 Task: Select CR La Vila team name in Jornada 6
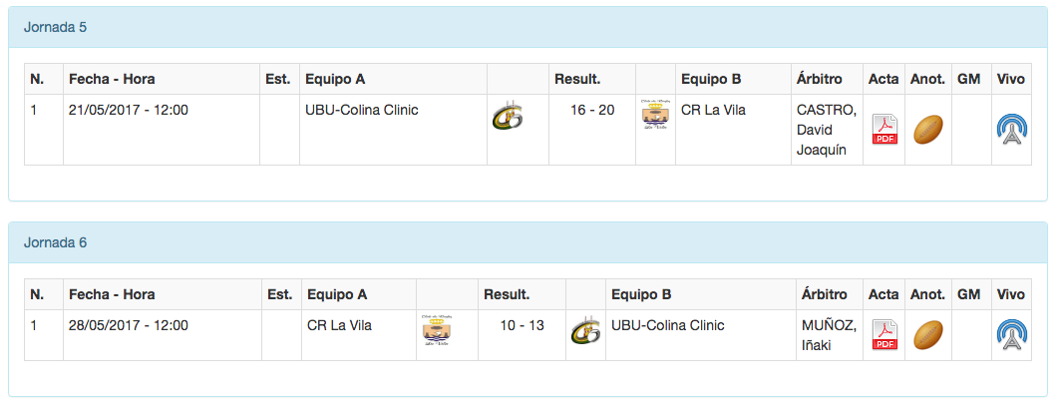339,325
